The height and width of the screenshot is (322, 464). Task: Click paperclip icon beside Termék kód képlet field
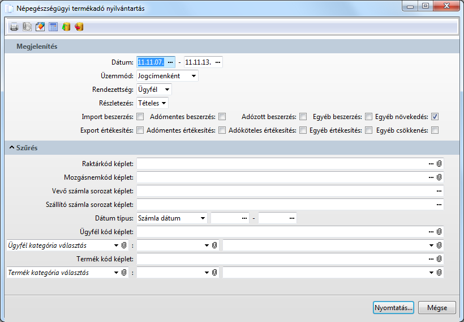[x=439, y=259]
